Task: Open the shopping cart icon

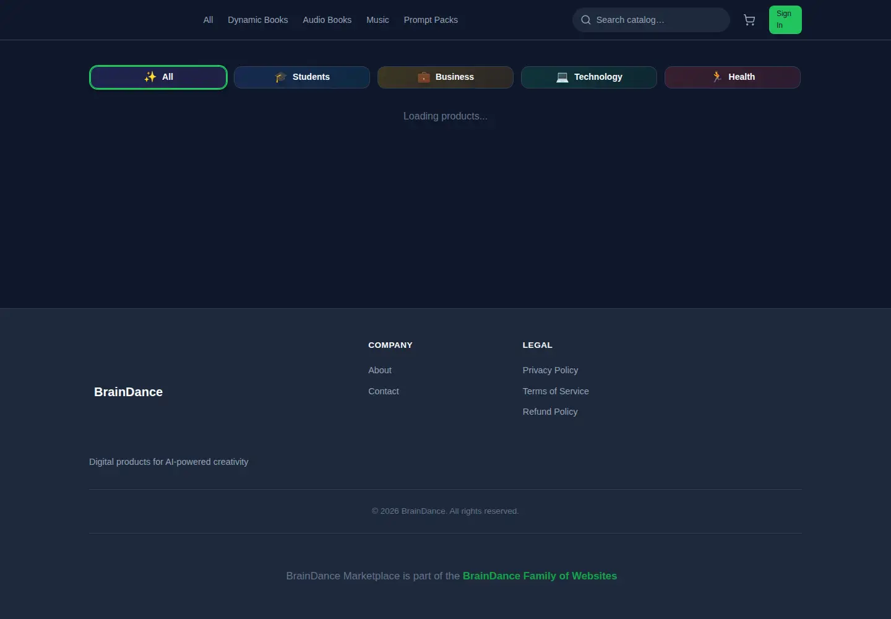Action: pos(749,20)
